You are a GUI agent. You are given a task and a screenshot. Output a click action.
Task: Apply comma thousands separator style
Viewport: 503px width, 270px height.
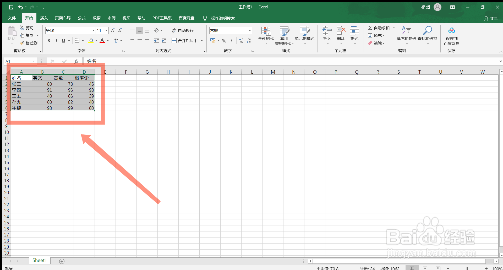[x=232, y=41]
